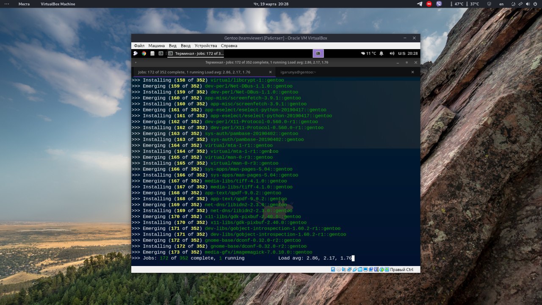Click the VirtualBox mouse integration status icon
542x305 pixels.
[x=382, y=269]
